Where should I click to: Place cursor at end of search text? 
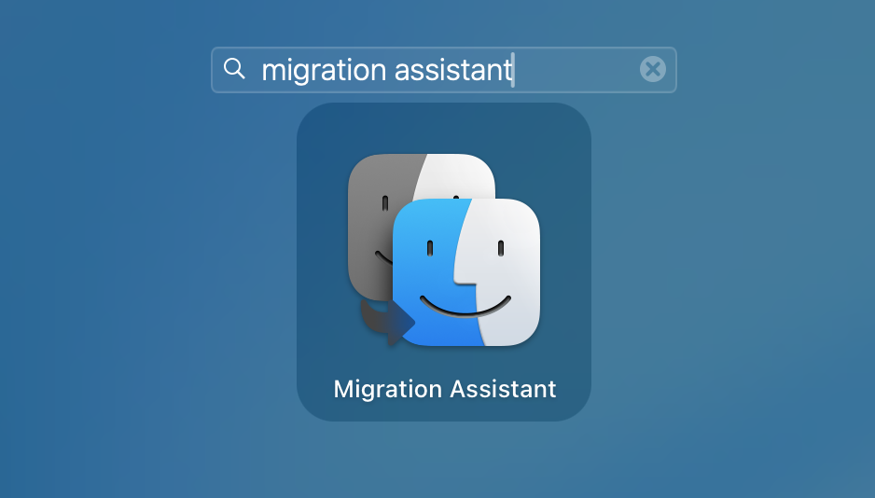pos(513,70)
